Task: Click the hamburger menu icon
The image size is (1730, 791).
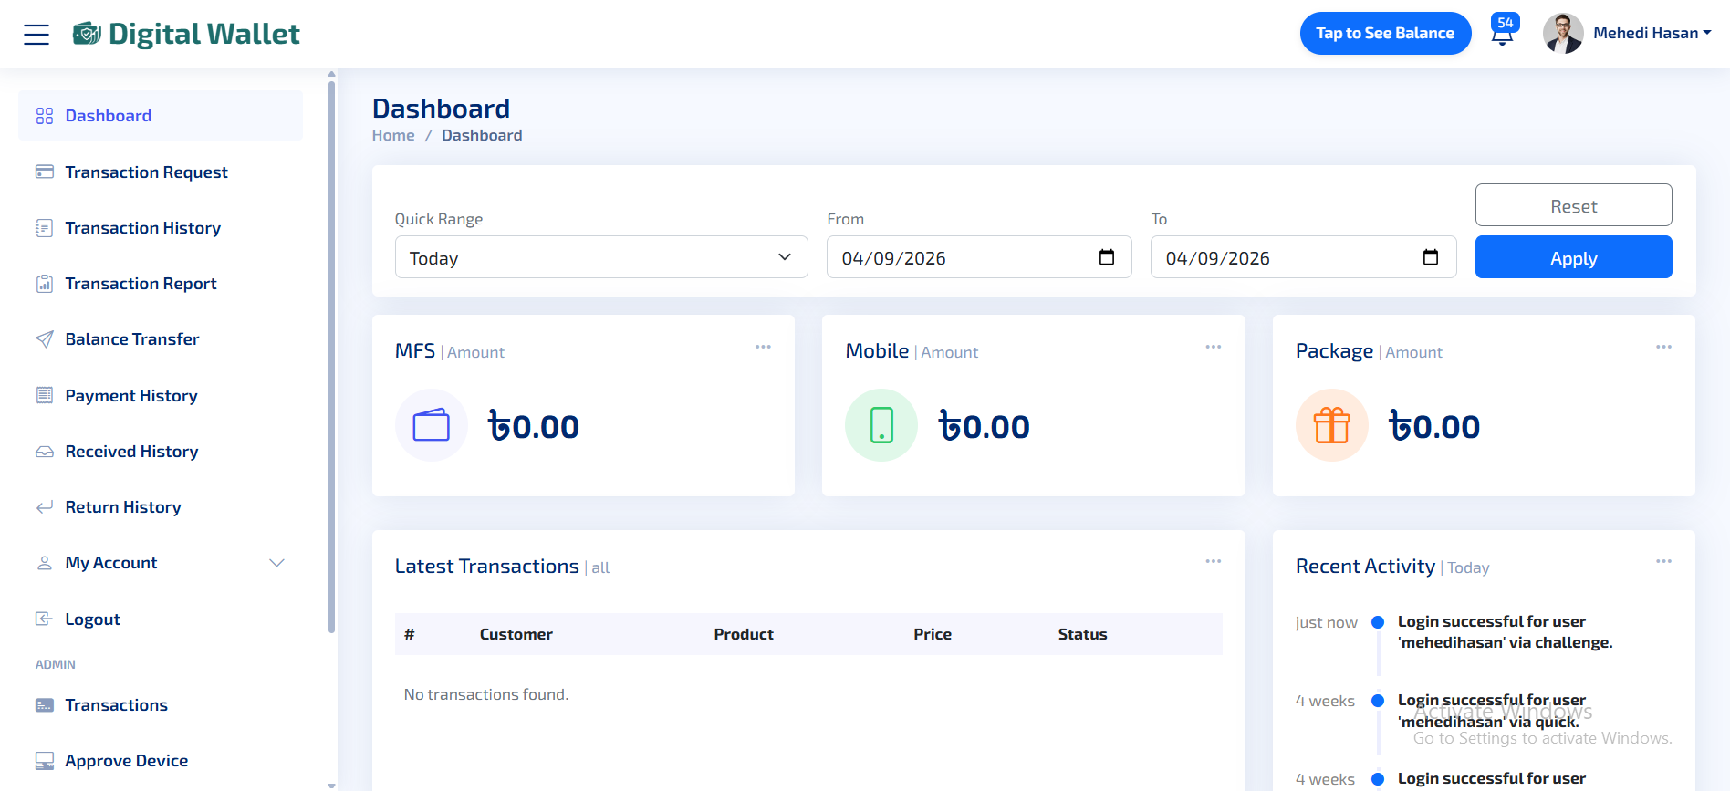Action: pyautogui.click(x=36, y=35)
